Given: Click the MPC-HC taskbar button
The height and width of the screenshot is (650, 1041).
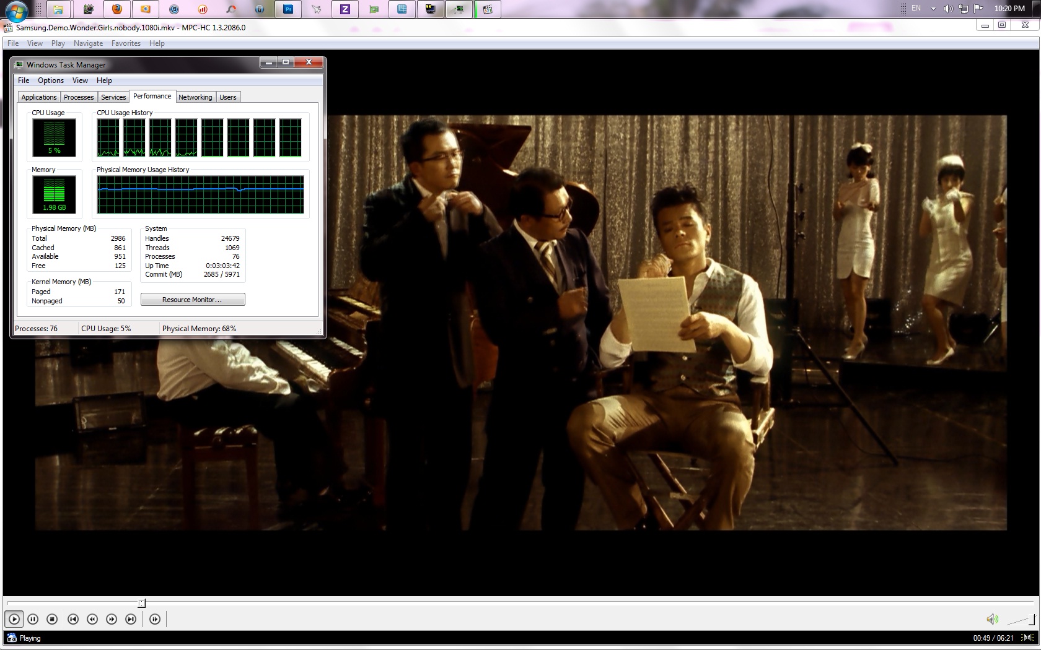Looking at the screenshot, I should tap(488, 9).
